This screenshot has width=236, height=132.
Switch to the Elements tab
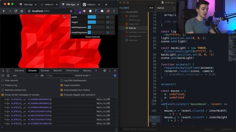coord(19,71)
